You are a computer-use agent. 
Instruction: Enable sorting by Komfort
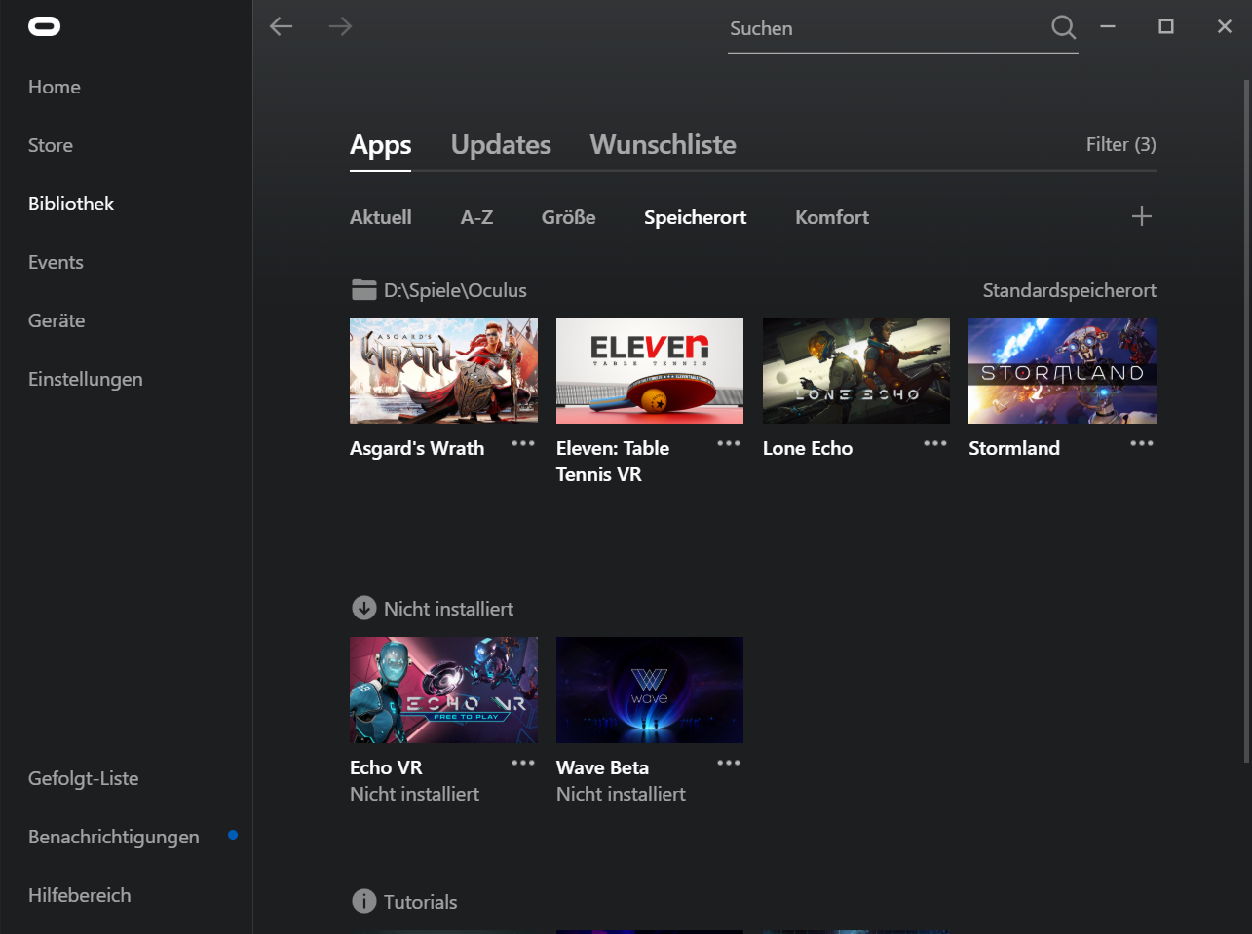click(831, 217)
